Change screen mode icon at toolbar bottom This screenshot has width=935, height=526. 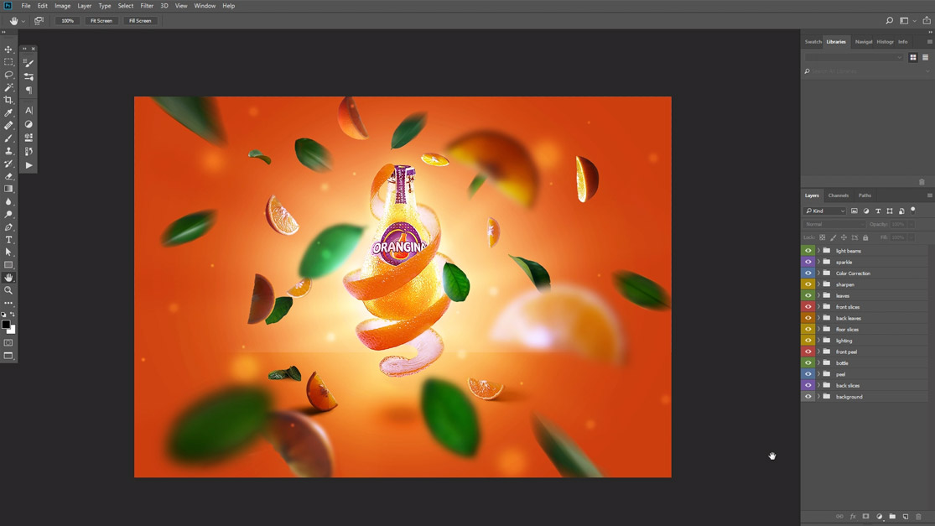(x=8, y=356)
